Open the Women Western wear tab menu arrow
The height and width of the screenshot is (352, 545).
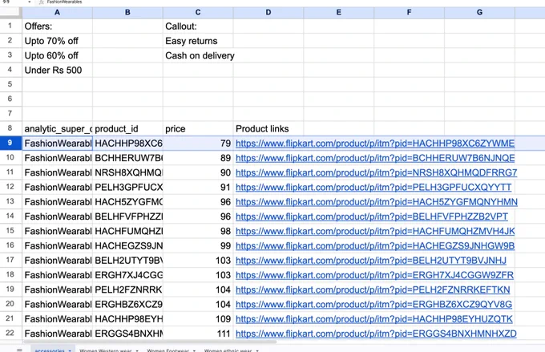[137, 350]
